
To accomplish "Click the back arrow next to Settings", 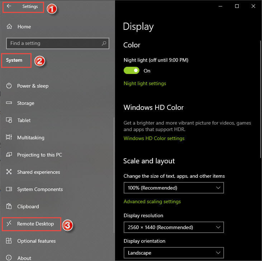I will (9, 6).
